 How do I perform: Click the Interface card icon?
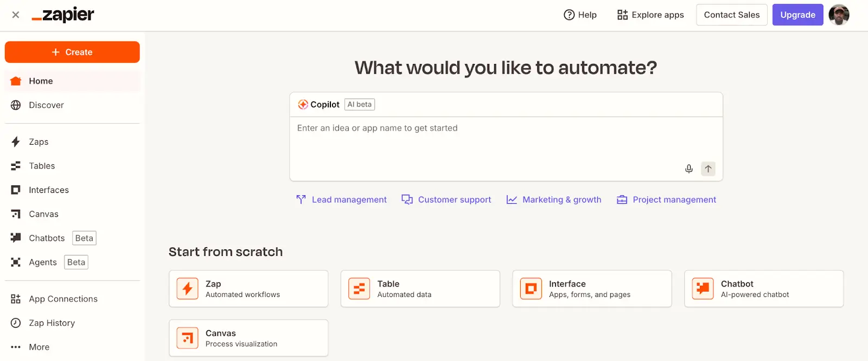531,288
